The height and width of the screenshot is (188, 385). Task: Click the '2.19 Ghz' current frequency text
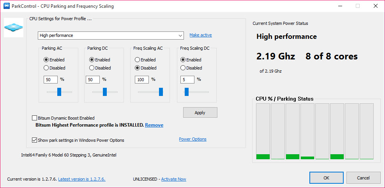(x=276, y=56)
